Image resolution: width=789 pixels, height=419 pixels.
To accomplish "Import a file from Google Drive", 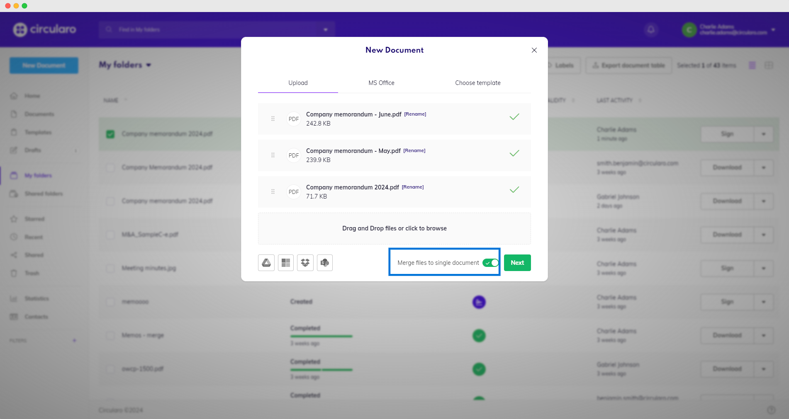I will tap(266, 263).
